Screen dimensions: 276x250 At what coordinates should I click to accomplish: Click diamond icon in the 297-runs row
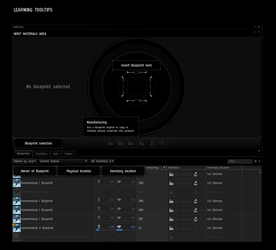tap(119, 218)
